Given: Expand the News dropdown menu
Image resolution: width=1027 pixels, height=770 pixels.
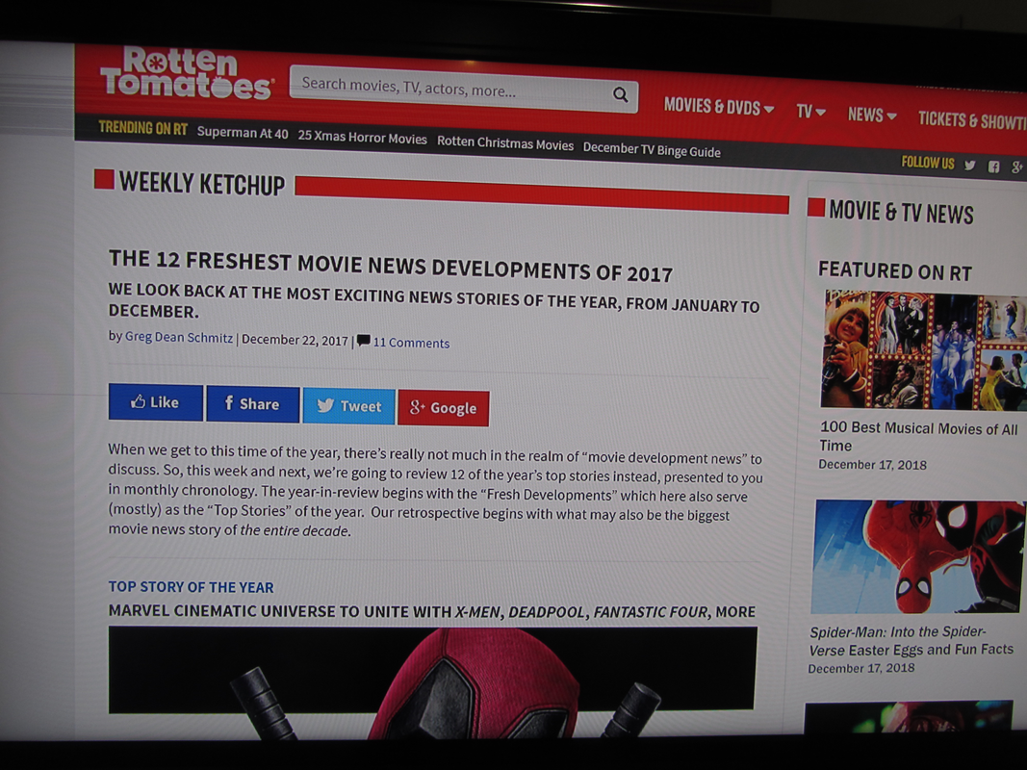Looking at the screenshot, I should 872,115.
